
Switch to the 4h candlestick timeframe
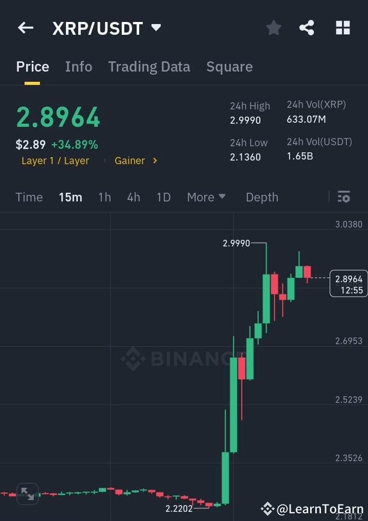(133, 197)
